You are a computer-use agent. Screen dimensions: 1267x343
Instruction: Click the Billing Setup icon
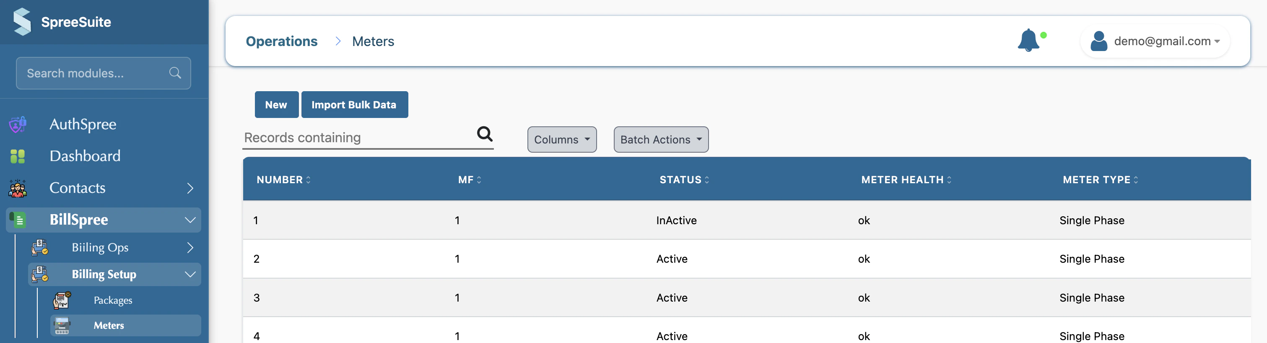(40, 274)
